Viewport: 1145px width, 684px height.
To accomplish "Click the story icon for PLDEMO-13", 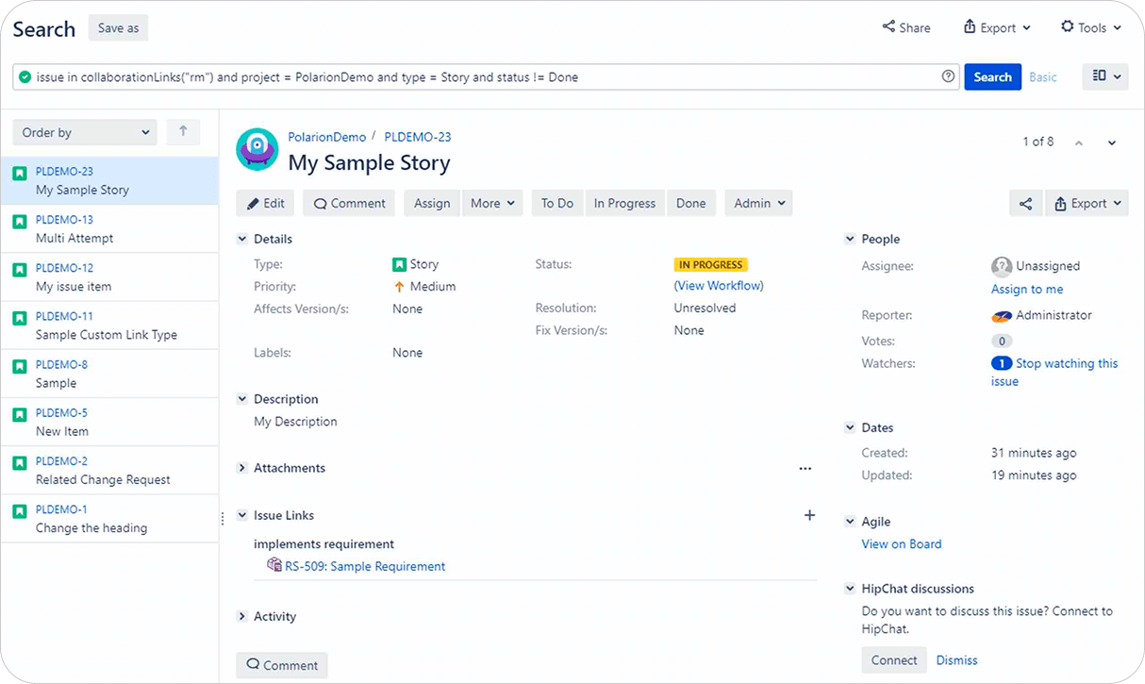I will [20, 222].
